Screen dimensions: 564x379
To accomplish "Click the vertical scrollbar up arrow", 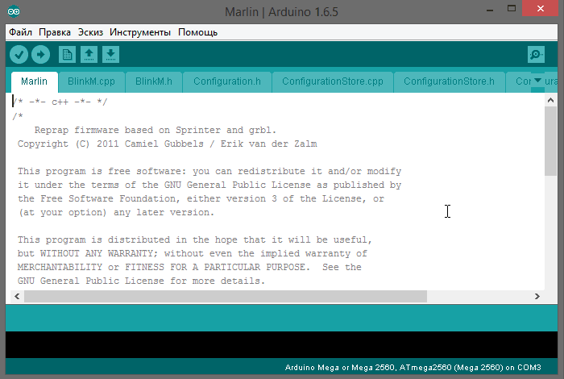I will pos(550,101).
